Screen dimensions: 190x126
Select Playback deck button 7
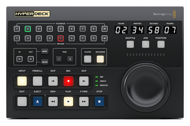point(83,29)
